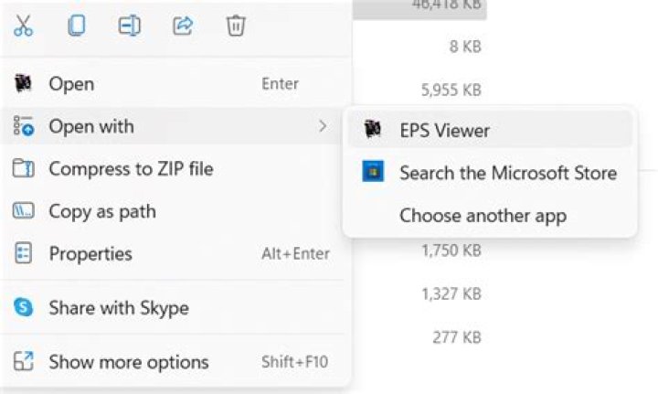The image size is (658, 394).
Task: Select the file row sized 1,327 KB
Action: pos(451,293)
